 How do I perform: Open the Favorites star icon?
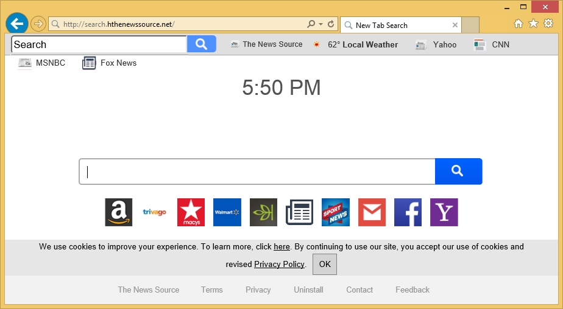tap(534, 24)
